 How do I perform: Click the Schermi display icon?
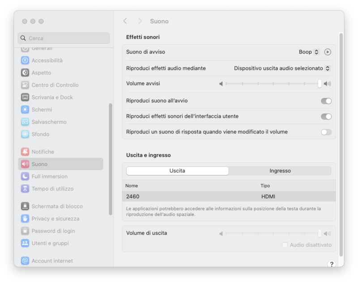click(x=25, y=109)
